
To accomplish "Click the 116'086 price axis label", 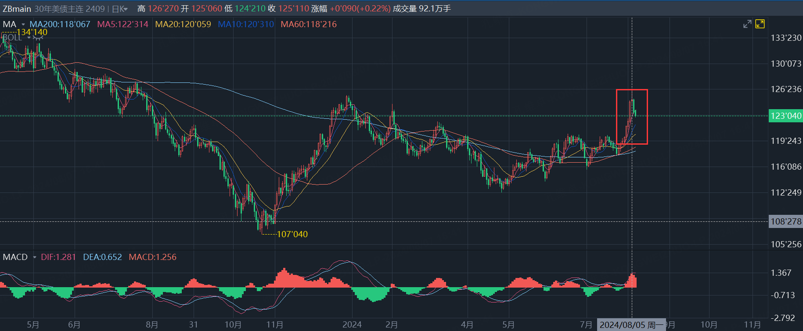I will [x=786, y=167].
